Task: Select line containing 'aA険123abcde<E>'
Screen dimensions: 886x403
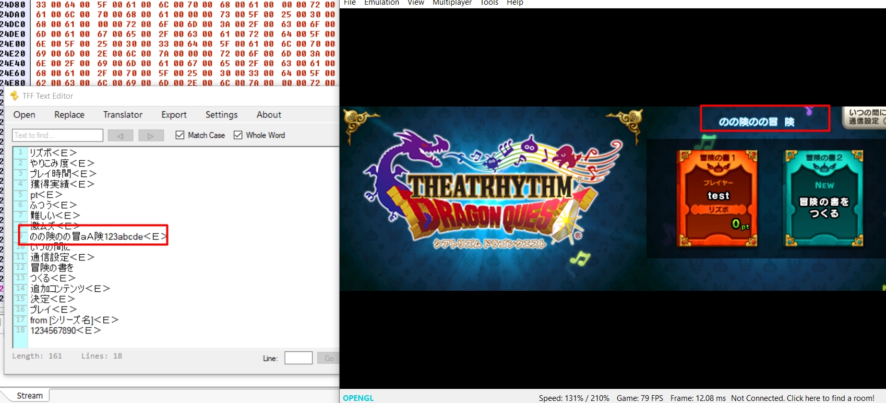Action: tap(98, 236)
